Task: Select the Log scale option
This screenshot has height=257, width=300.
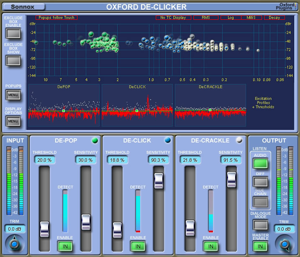Action: point(231,18)
